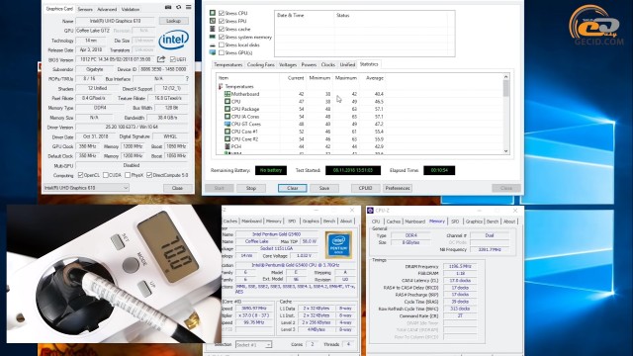Click the statistics list scrollbar up arrow
The image size is (633, 356).
click(x=505, y=77)
